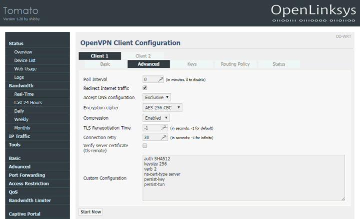Image resolution: width=360 pixels, height=219 pixels.
Task: Click 'Version 1.28 by shibby' text
Action: pyautogui.click(x=21, y=19)
